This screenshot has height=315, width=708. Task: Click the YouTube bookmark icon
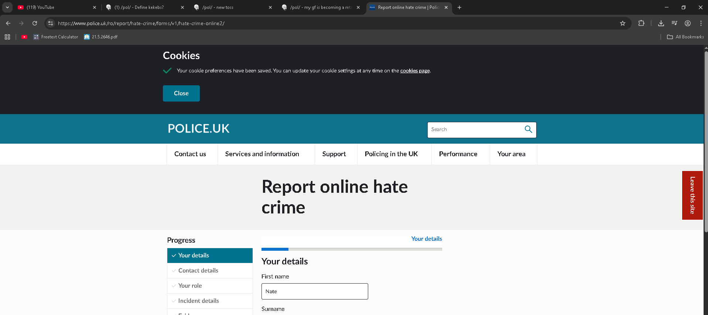click(24, 37)
